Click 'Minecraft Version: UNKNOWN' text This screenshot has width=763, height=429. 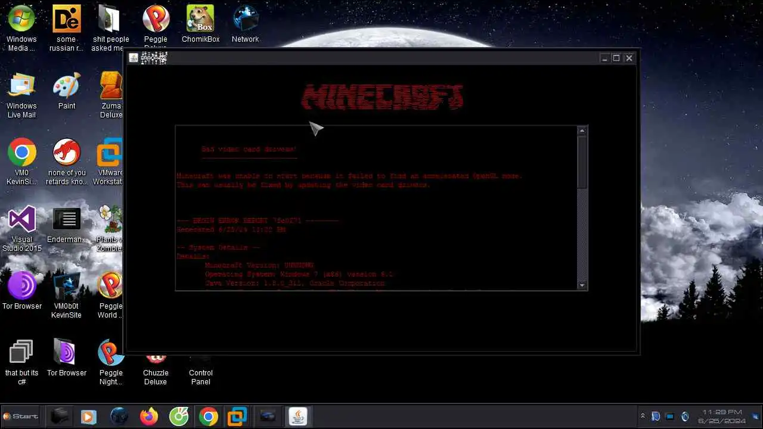pyautogui.click(x=259, y=265)
